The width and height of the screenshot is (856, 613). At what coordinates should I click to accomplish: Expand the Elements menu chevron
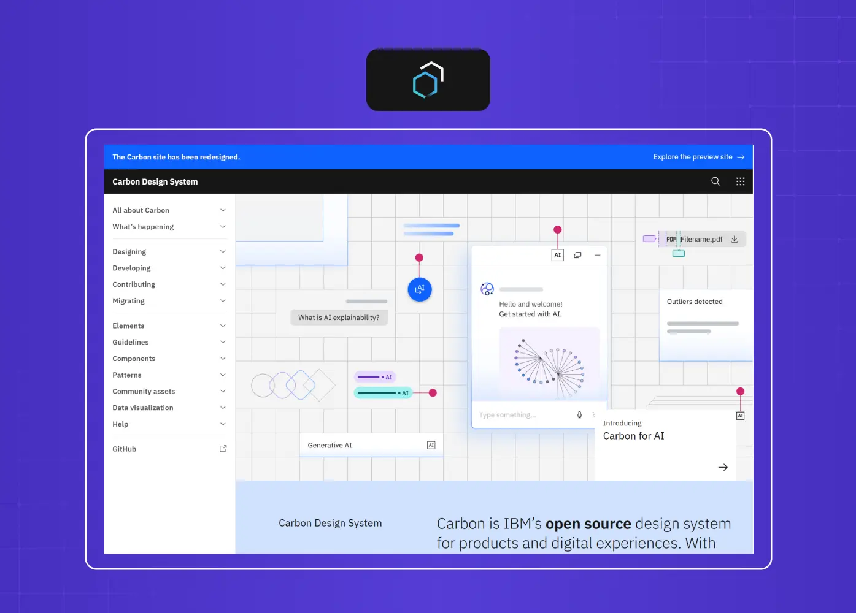click(x=223, y=326)
